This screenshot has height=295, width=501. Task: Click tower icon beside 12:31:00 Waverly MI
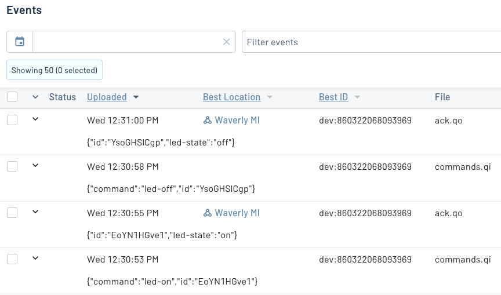(x=208, y=120)
